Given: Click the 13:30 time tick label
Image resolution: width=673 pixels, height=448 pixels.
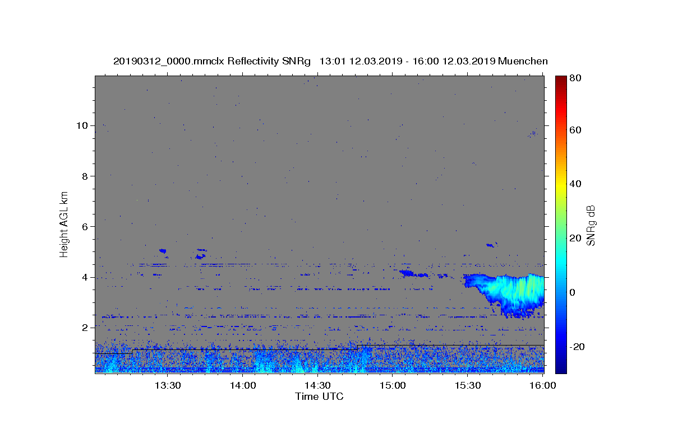Looking at the screenshot, I should 167,386.
